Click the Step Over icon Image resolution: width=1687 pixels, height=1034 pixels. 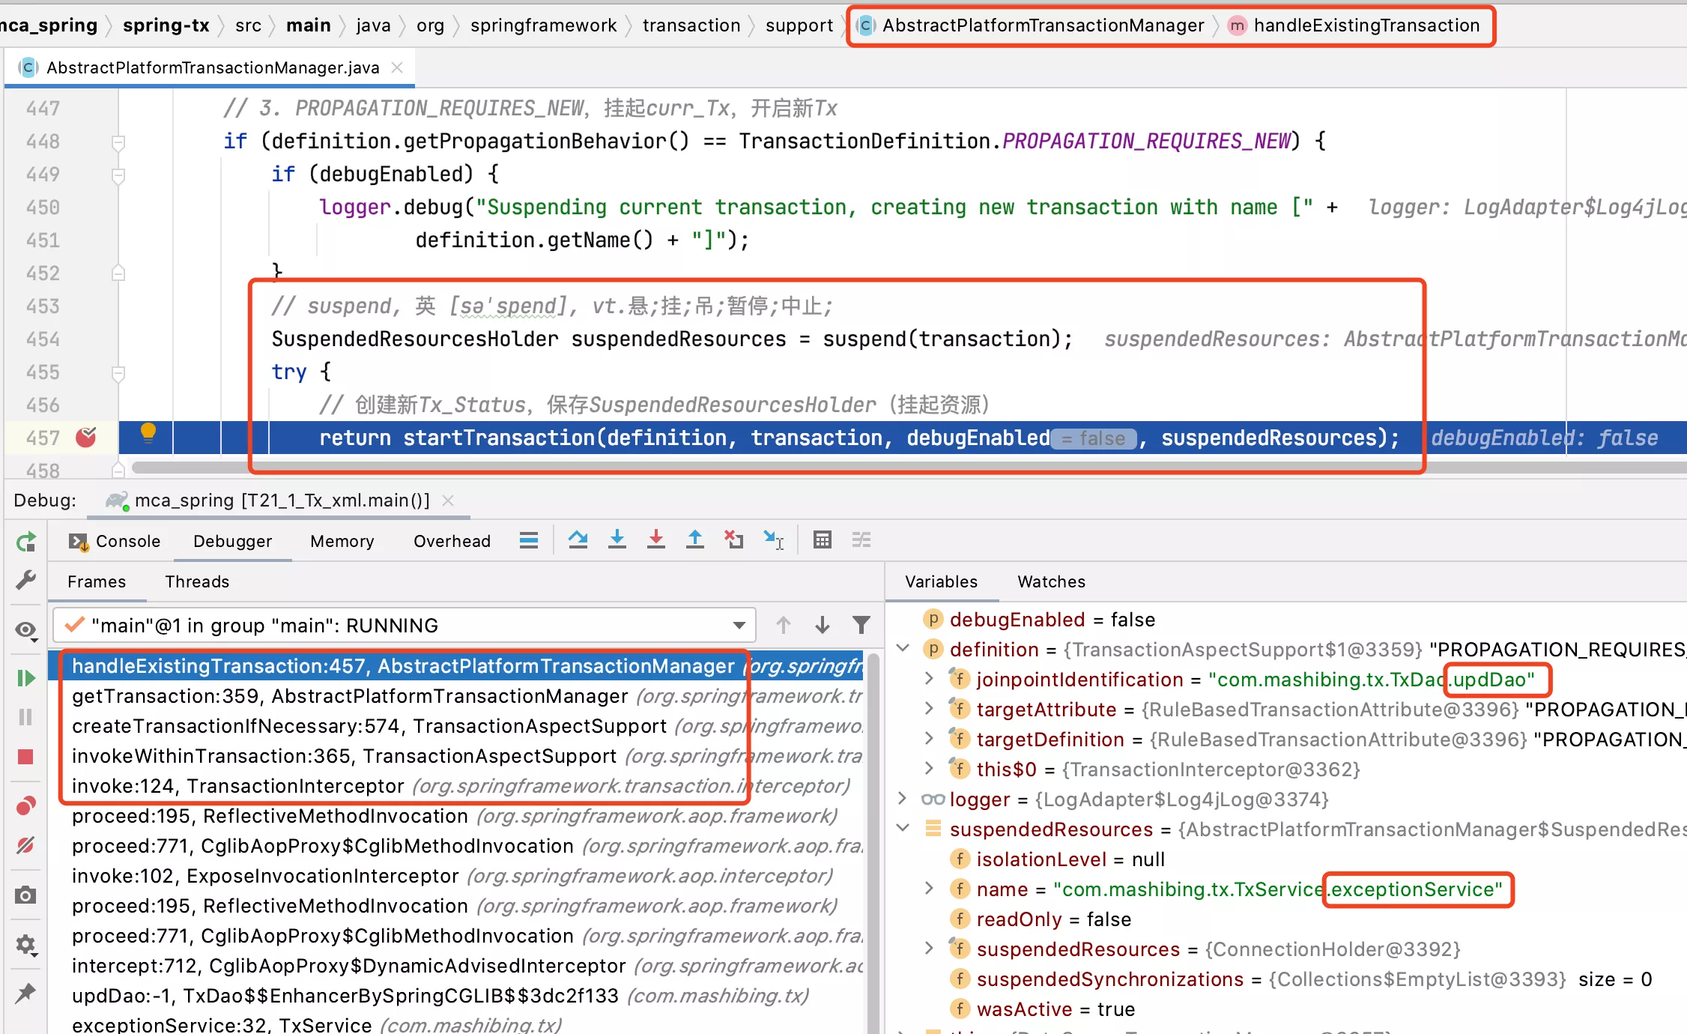click(x=578, y=539)
